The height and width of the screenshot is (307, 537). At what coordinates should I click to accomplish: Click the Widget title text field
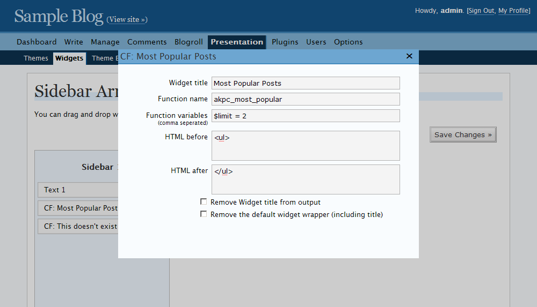[305, 83]
